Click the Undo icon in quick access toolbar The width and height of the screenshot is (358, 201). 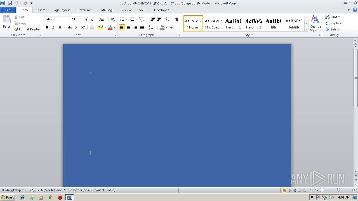click(16, 3)
